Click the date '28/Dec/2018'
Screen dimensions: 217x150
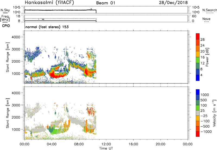(x=173, y=2)
